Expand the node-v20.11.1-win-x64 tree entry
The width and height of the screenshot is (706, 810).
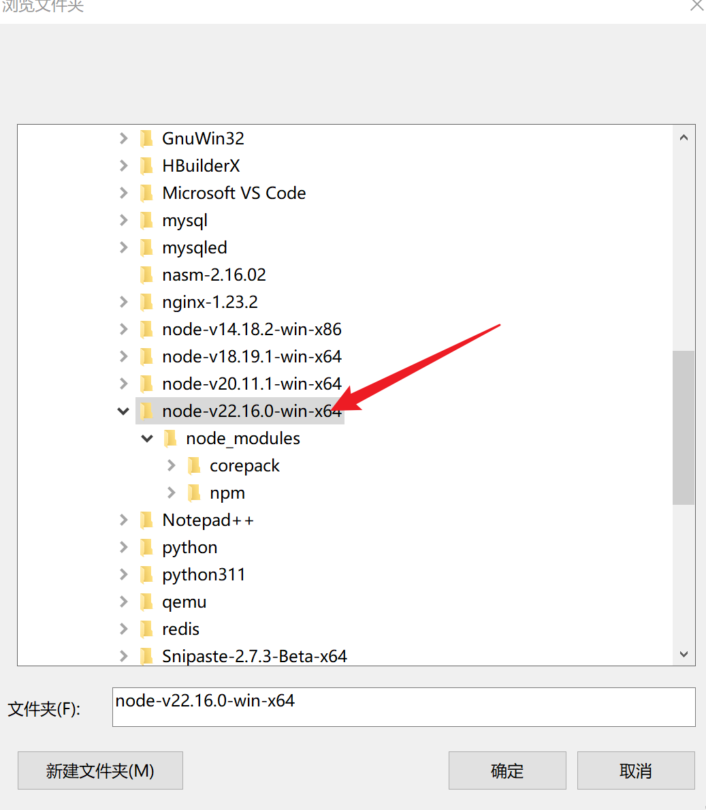pyautogui.click(x=123, y=383)
